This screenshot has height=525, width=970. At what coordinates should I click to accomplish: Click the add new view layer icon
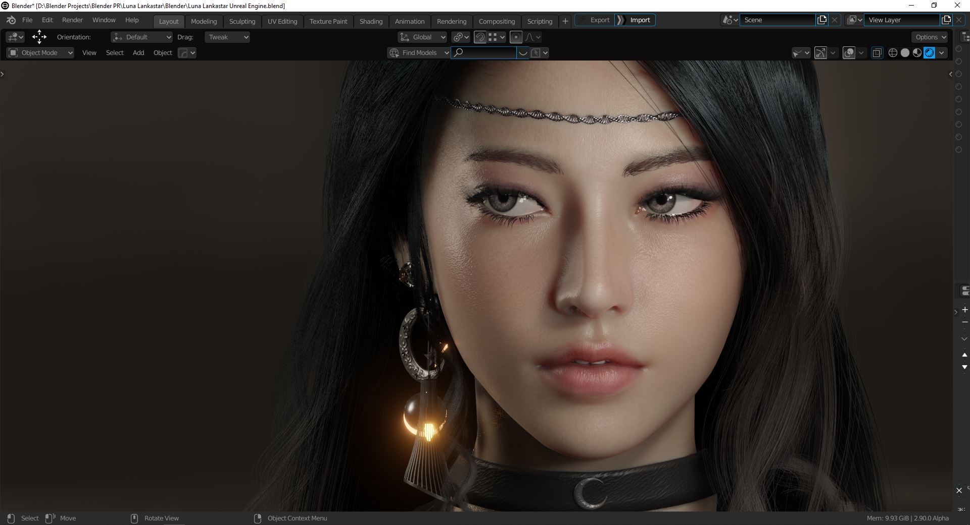(946, 20)
